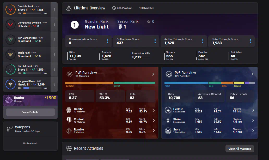Click the Gambit Rank progress bar

tap(32, 73)
